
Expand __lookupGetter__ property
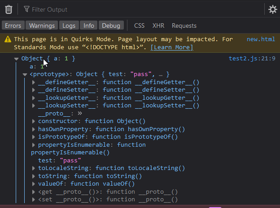(x=33, y=98)
